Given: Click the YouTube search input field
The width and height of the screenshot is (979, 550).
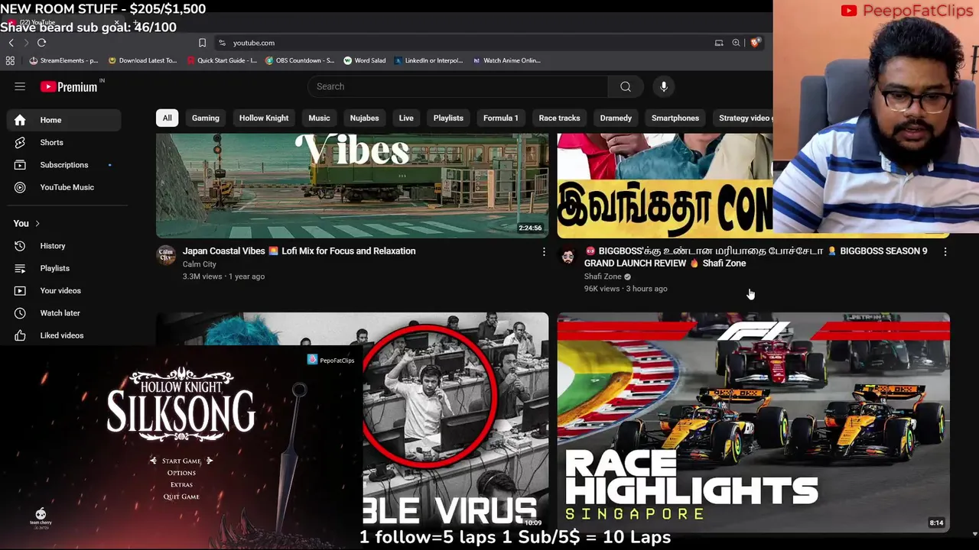Looking at the screenshot, I should 457,86.
